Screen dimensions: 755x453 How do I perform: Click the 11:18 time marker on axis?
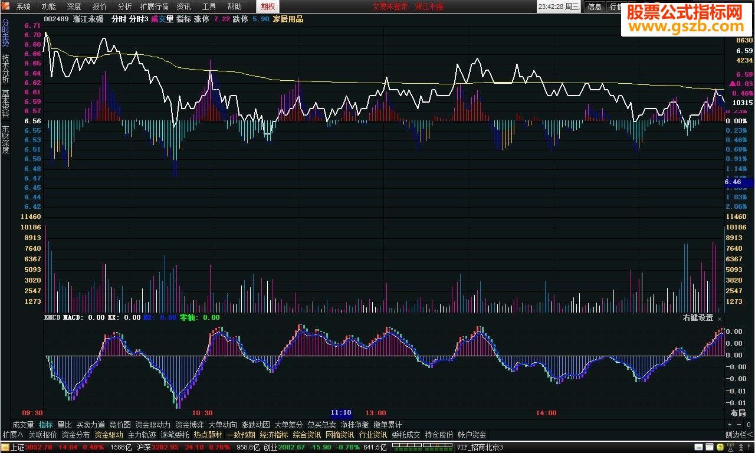[x=341, y=413]
